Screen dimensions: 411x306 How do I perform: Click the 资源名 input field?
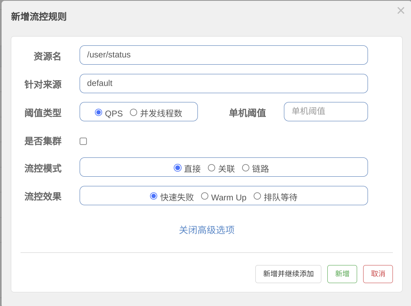(224, 55)
